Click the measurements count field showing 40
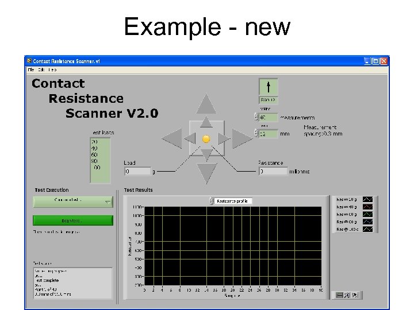This screenshot has width=414, height=310. [268, 117]
